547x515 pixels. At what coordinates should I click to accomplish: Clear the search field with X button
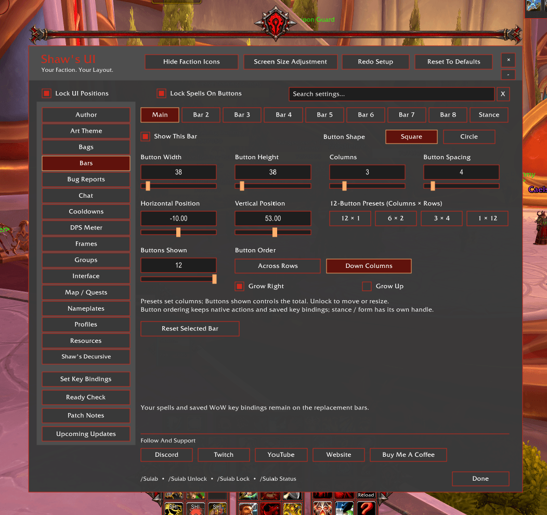[503, 94]
